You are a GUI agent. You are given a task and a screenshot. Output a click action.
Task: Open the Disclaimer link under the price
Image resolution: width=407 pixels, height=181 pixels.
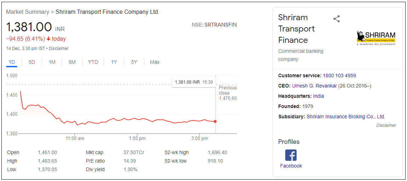pyautogui.click(x=59, y=49)
